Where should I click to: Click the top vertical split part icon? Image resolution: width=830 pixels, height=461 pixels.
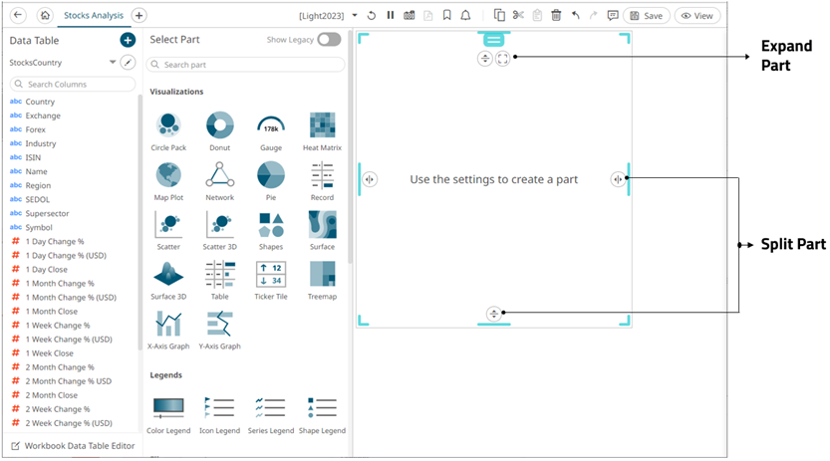(485, 58)
